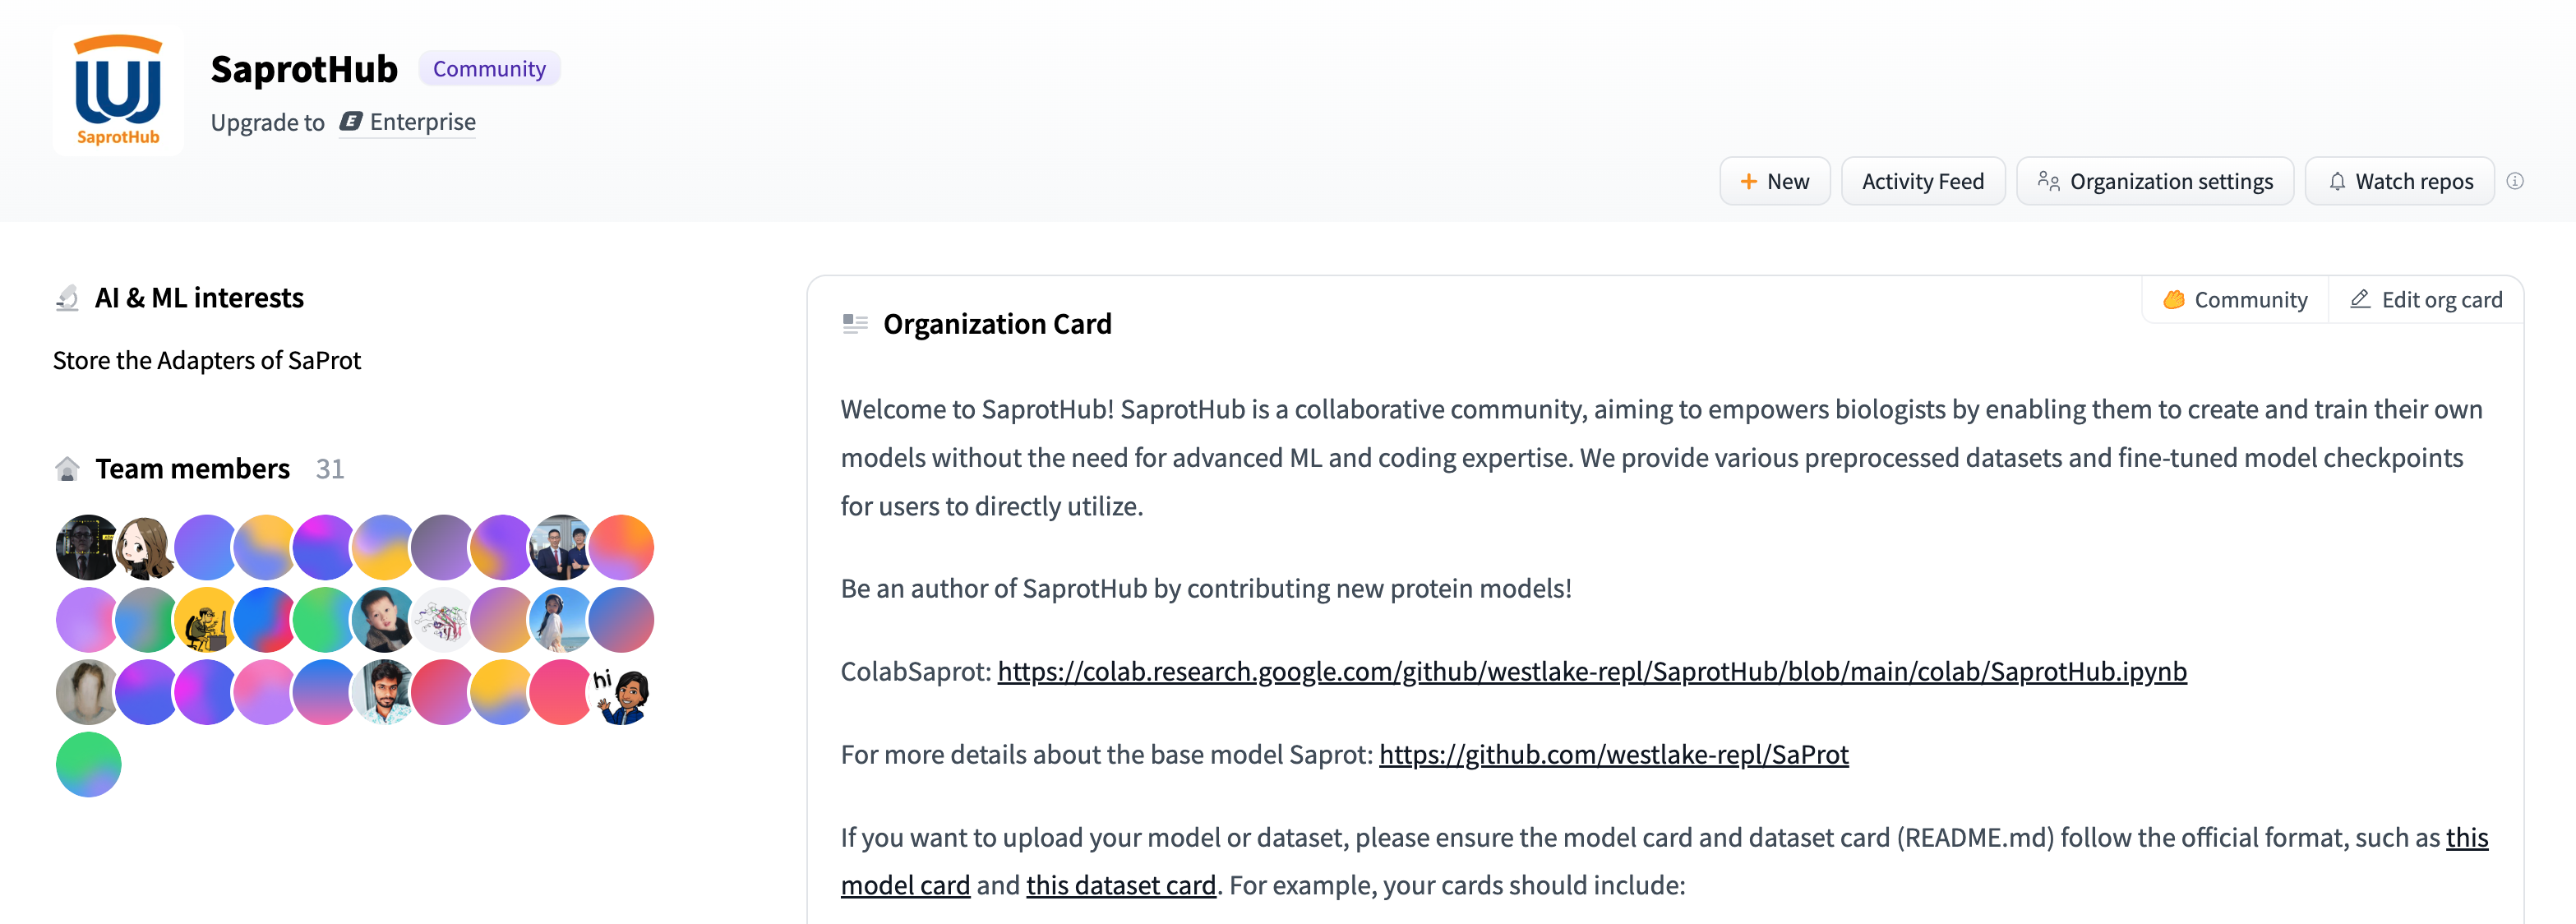Open the Community tab on org card
Screen dimensions: 2576x924
point(2235,300)
